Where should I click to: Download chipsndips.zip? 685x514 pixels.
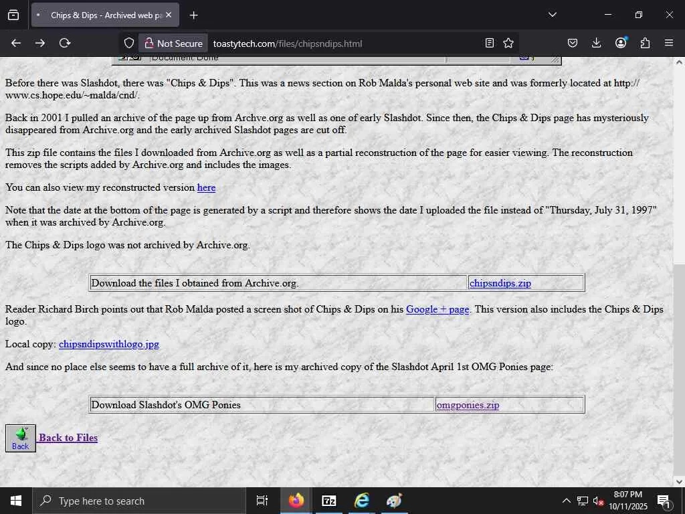pos(500,283)
